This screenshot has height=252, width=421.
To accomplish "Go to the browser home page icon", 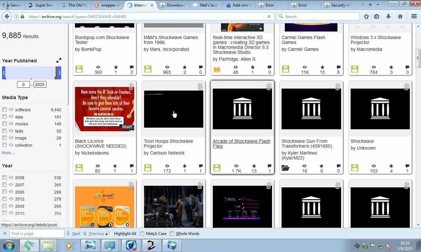I will (400, 16).
